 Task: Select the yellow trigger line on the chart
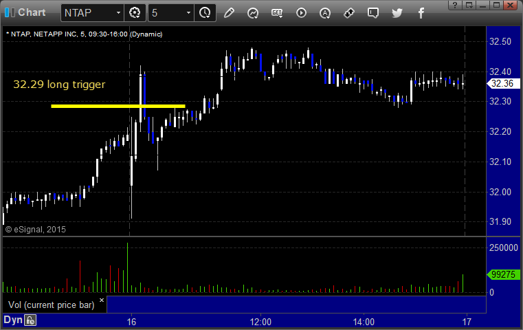(x=118, y=106)
